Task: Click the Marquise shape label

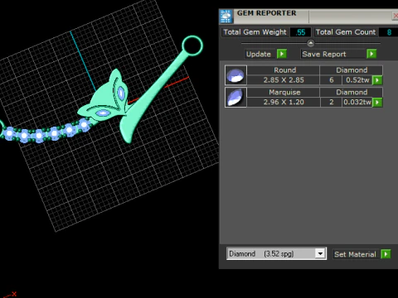Action: click(x=284, y=92)
